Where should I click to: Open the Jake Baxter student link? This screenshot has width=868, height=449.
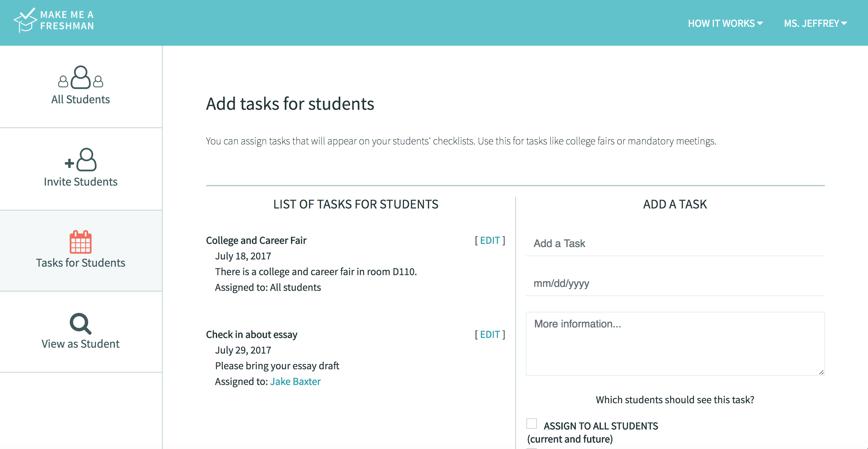pyautogui.click(x=295, y=381)
